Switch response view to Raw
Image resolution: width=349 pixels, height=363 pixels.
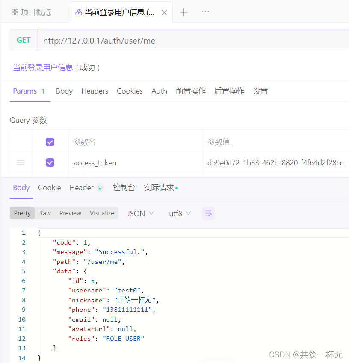pos(44,213)
